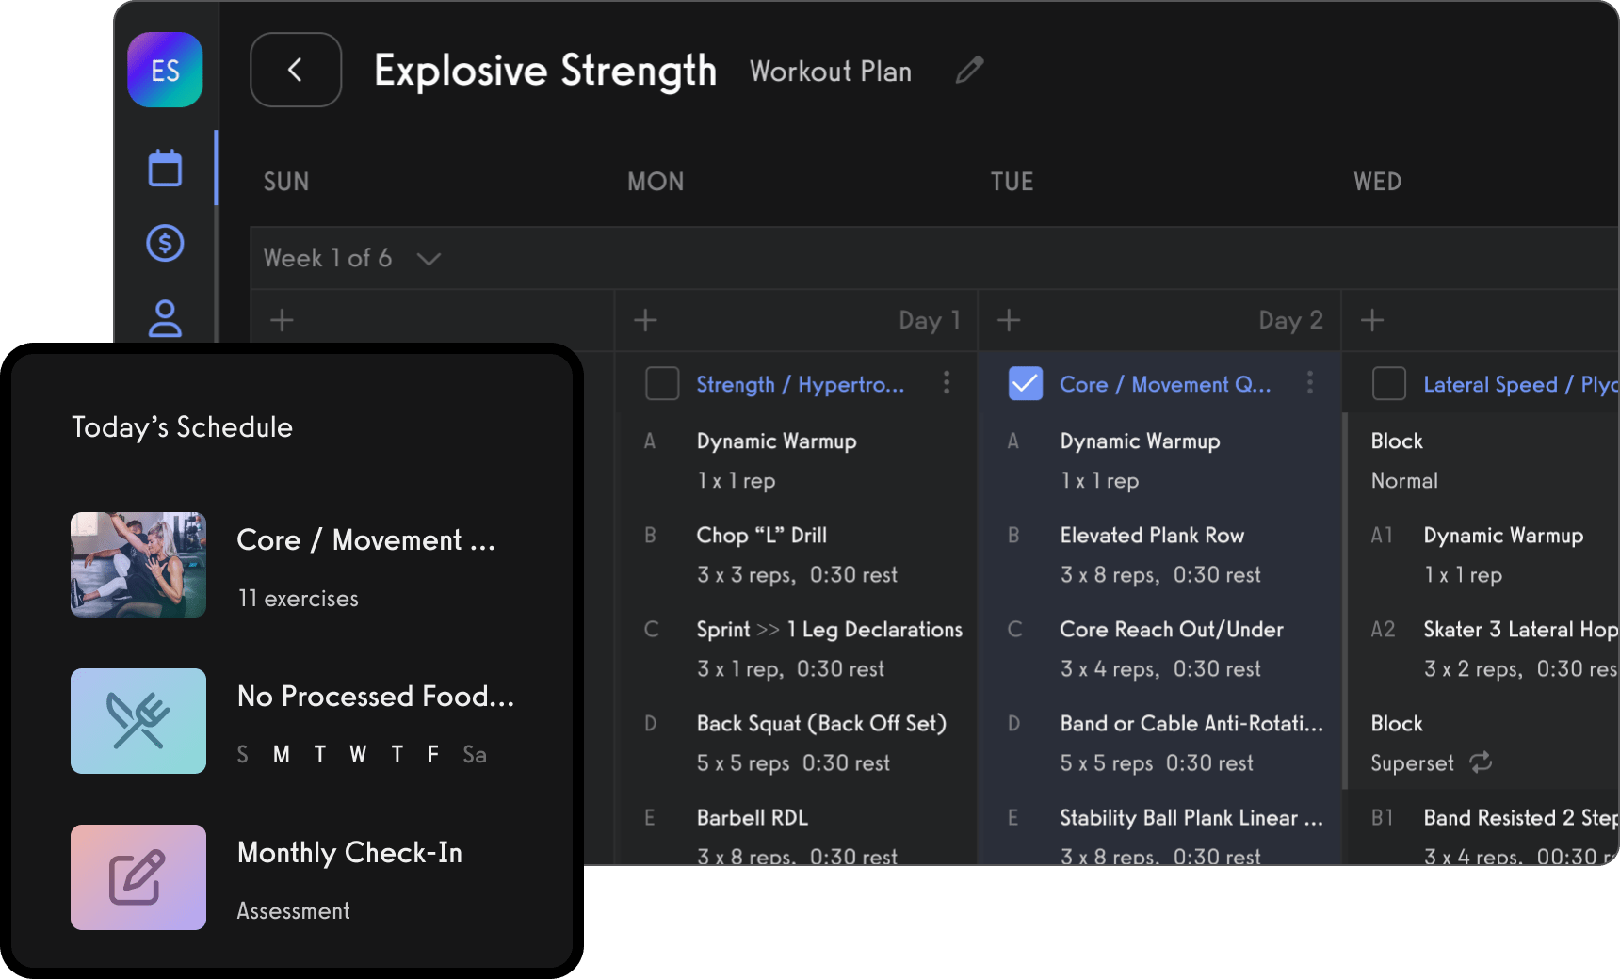Open options menu for Core / Movement workout
Viewport: 1620px width, 979px height.
pos(1309,383)
